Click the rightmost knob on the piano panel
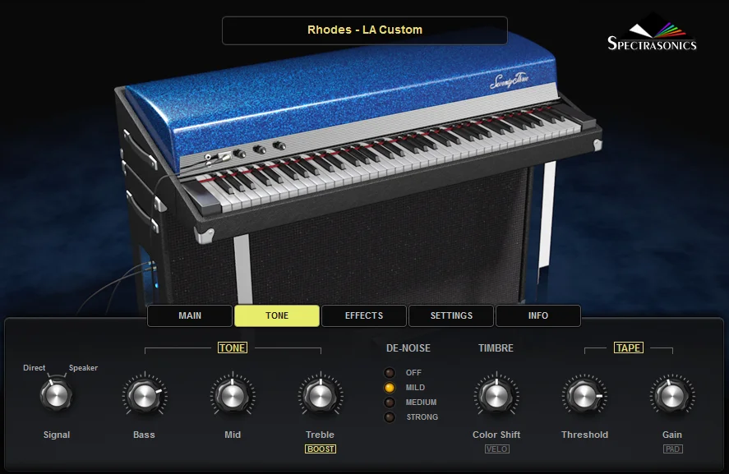The height and width of the screenshot is (474, 729). [279, 146]
